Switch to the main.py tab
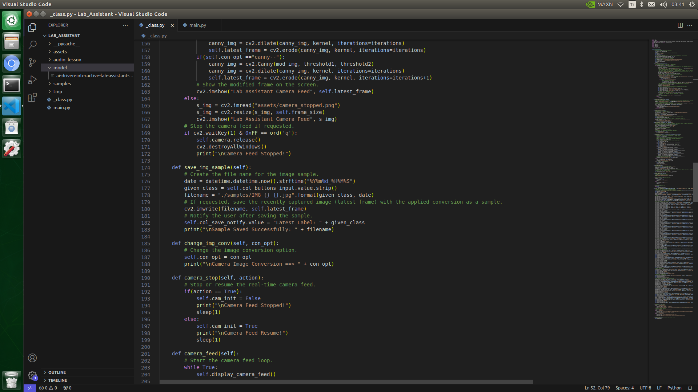 [197, 25]
